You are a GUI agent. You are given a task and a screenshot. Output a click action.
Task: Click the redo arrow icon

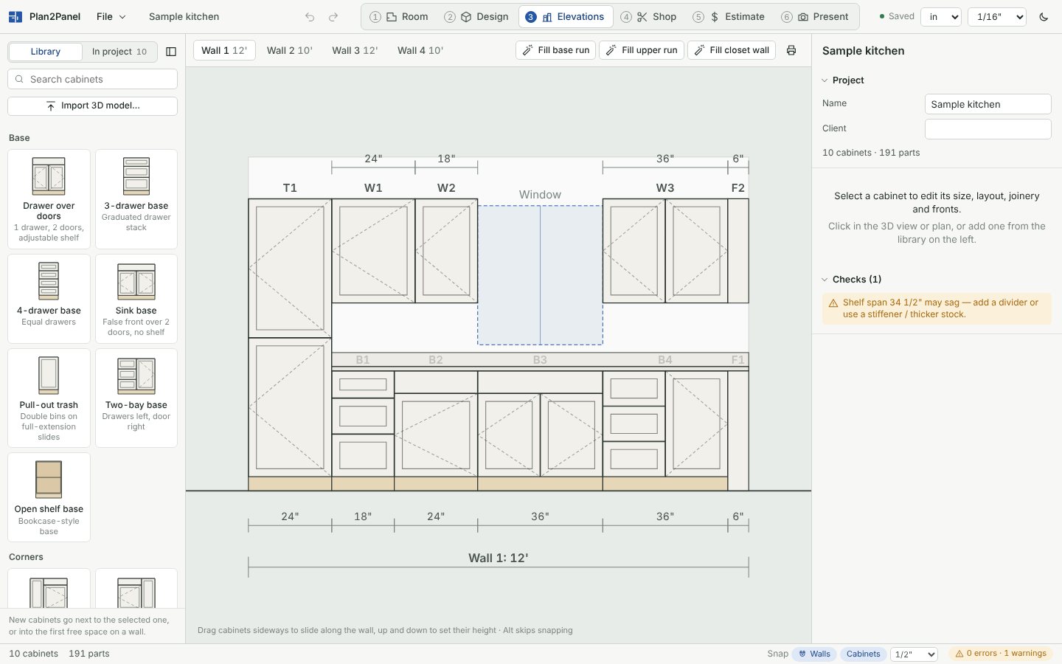(x=333, y=17)
